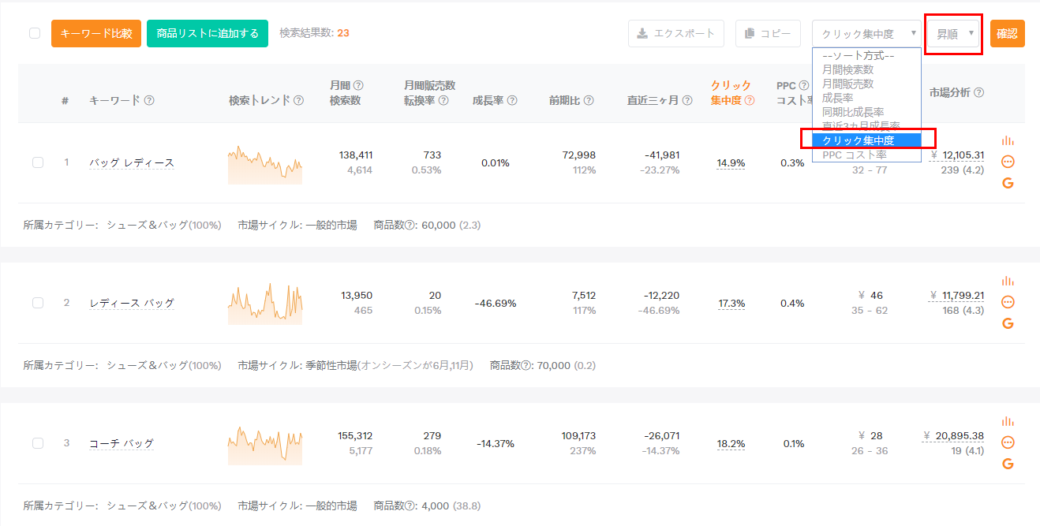This screenshot has width=1040, height=526.
Task: Select 成長率 in sort dropdown list
Action: [x=866, y=98]
